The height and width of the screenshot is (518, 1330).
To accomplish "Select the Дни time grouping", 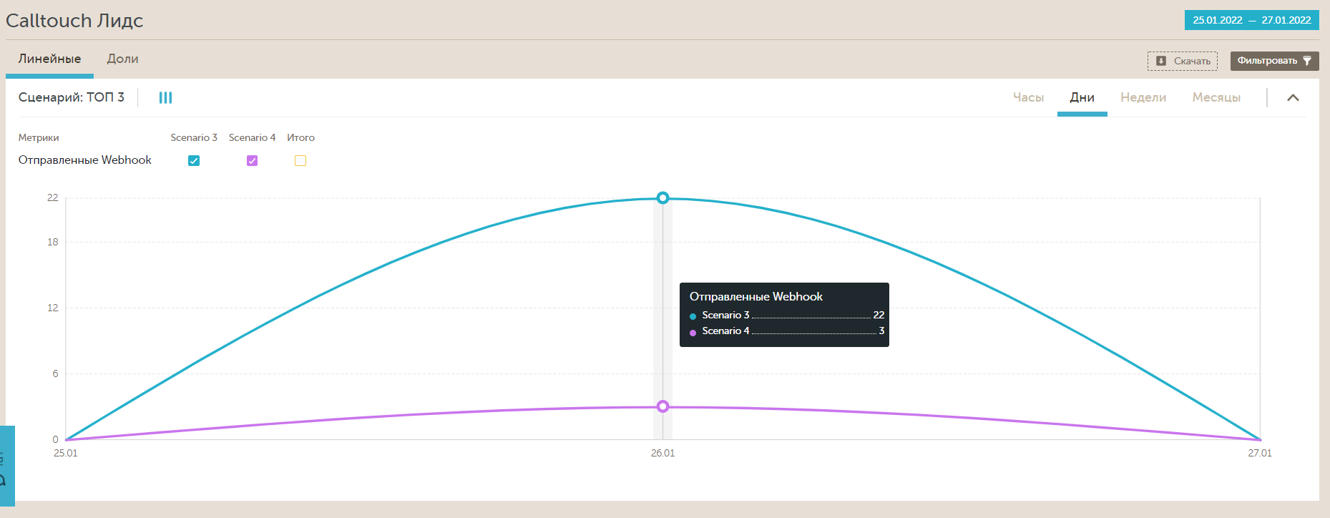I will (x=1082, y=98).
